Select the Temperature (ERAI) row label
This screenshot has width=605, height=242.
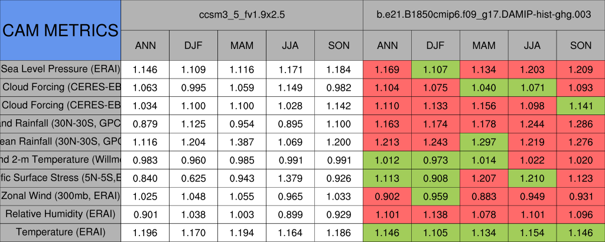[60, 232]
